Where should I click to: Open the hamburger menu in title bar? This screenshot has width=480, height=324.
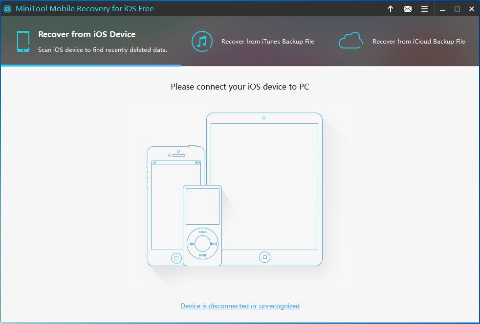(425, 9)
